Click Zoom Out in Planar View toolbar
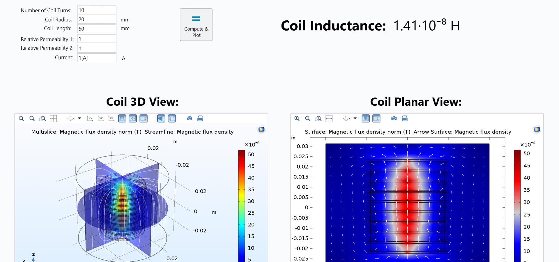 click(308, 118)
